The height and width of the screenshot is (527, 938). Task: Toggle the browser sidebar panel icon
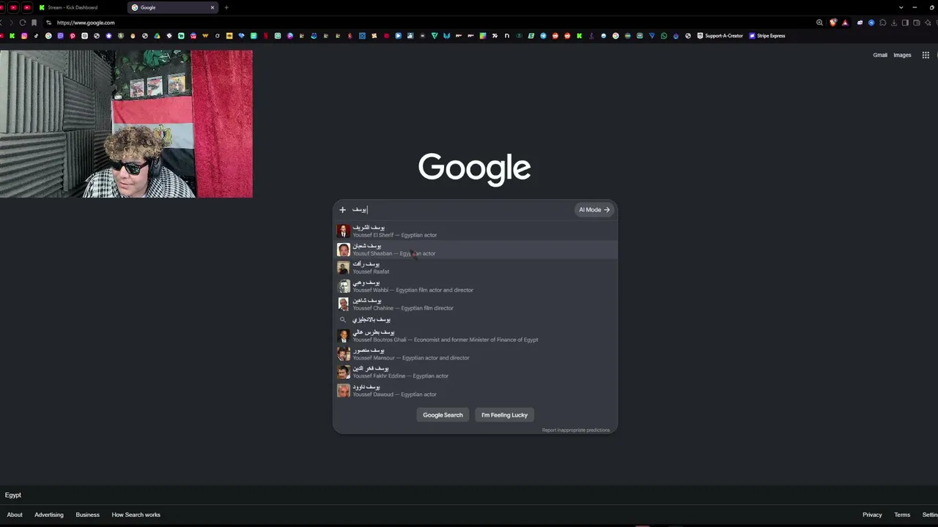906,23
